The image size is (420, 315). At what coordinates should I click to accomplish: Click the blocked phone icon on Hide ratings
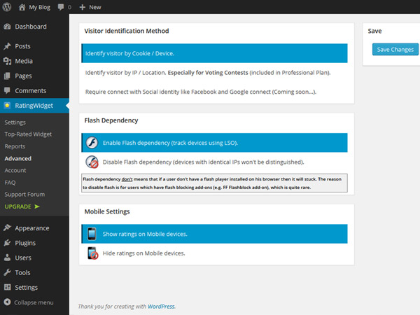tap(92, 253)
